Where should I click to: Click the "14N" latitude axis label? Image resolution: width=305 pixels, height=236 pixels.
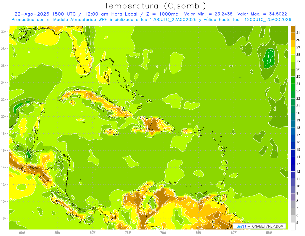tap(4, 167)
